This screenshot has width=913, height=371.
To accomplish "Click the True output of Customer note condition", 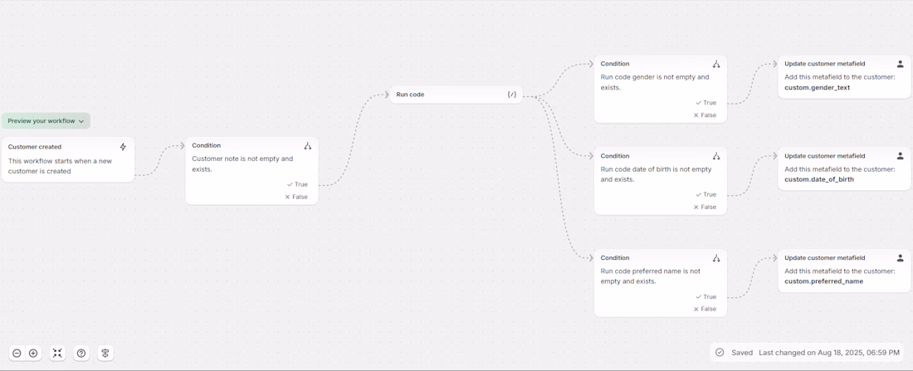I will click(x=297, y=184).
